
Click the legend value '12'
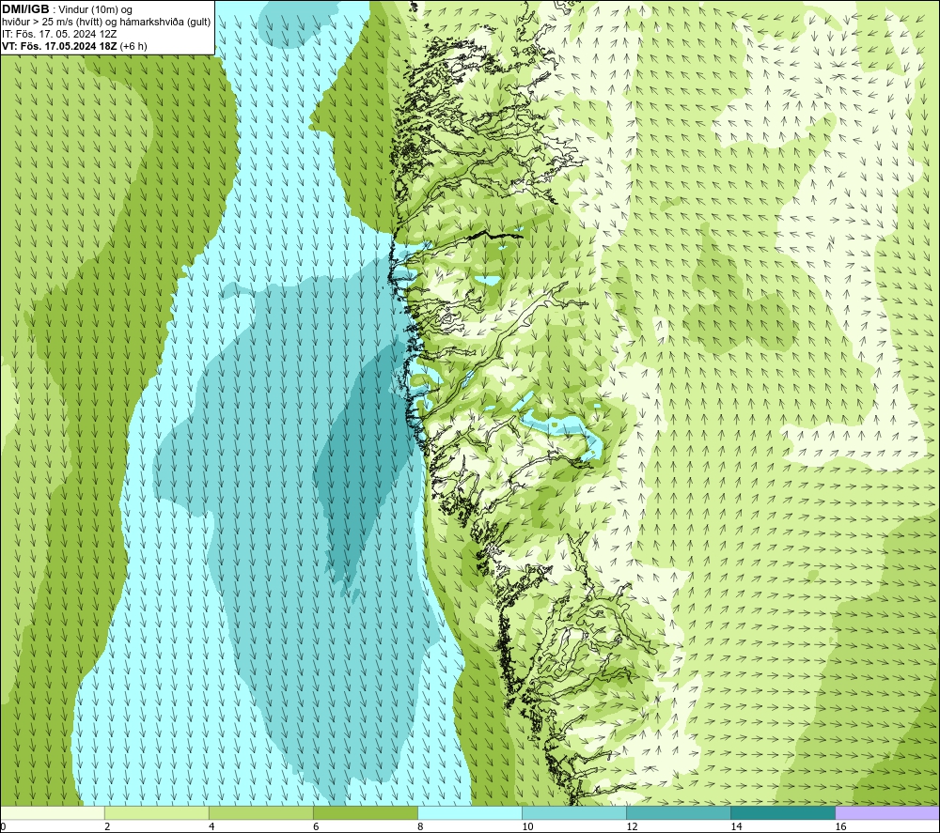(x=632, y=826)
